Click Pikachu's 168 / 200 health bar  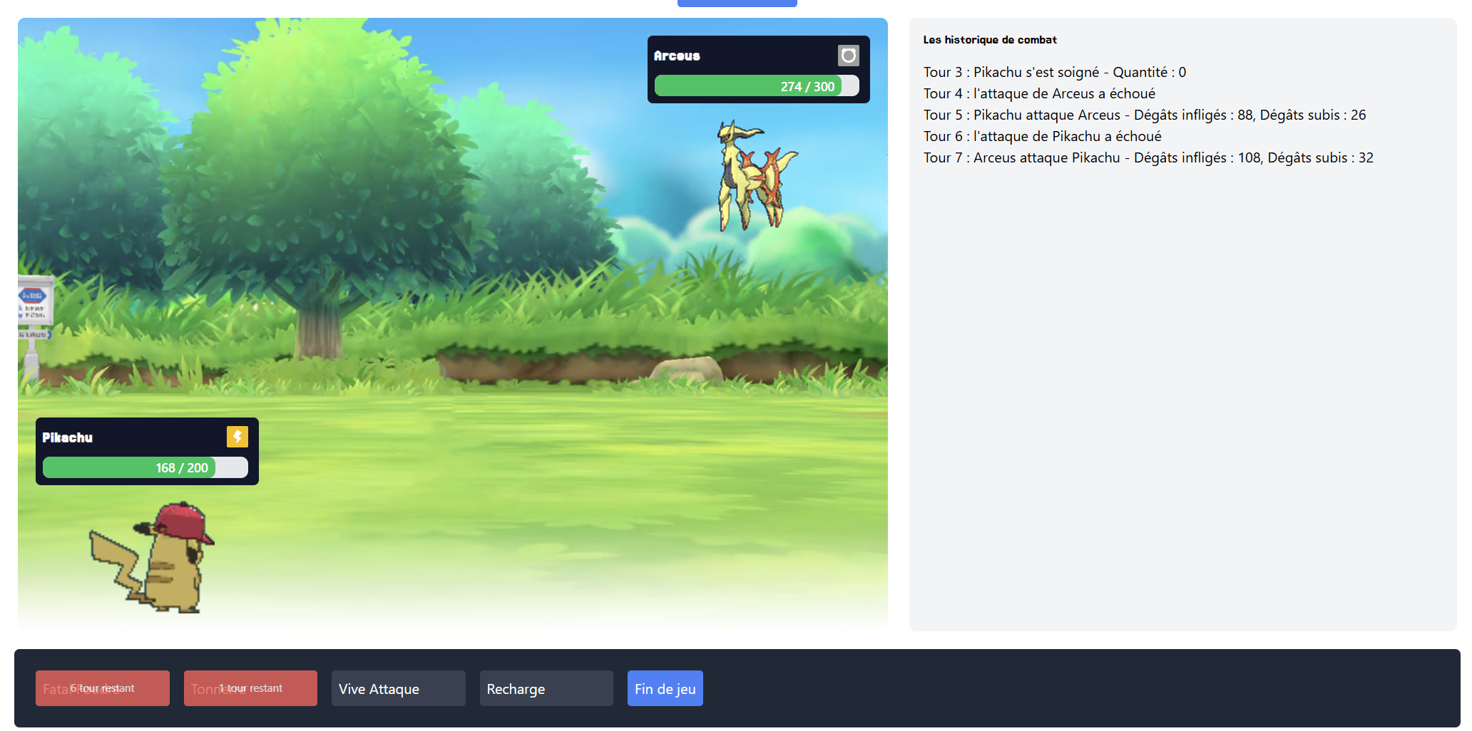click(145, 467)
